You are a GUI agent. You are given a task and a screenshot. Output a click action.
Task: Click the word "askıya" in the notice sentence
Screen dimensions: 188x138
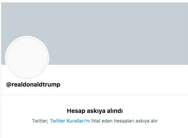tap(143, 121)
